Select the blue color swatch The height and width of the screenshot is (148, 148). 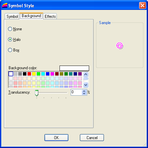(x=48, y=74)
